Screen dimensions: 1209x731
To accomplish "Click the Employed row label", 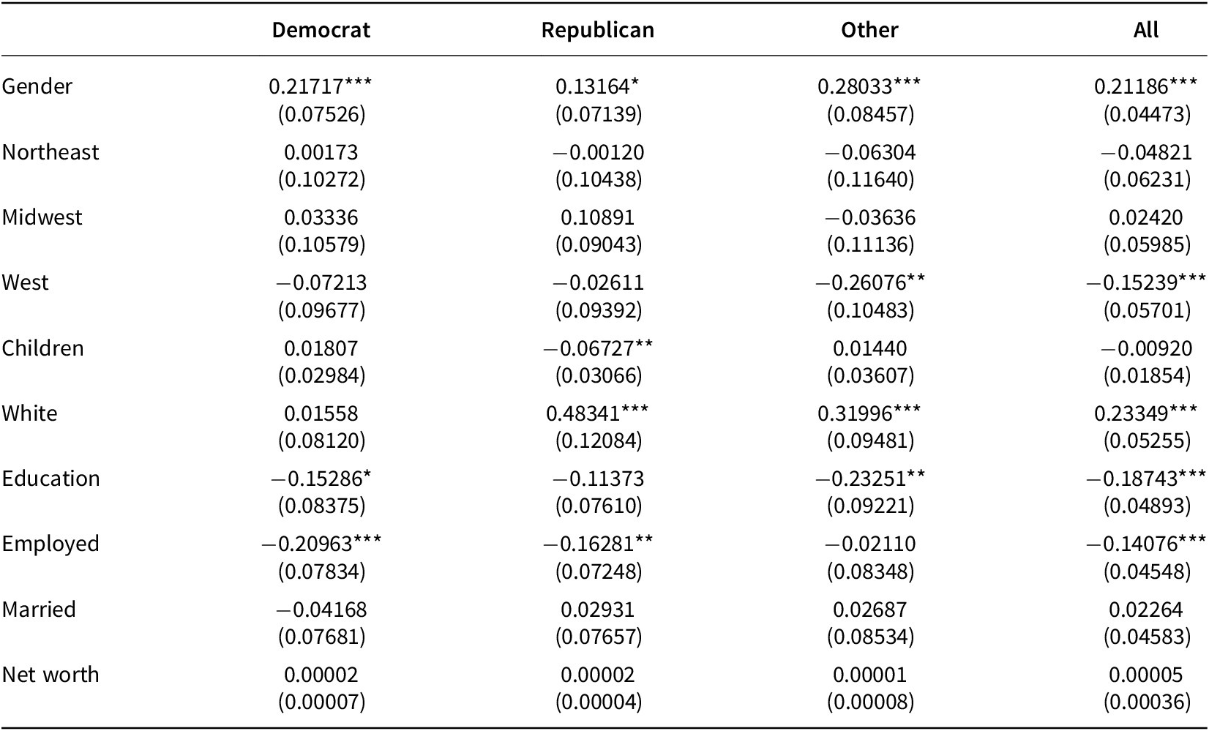I will (50, 544).
